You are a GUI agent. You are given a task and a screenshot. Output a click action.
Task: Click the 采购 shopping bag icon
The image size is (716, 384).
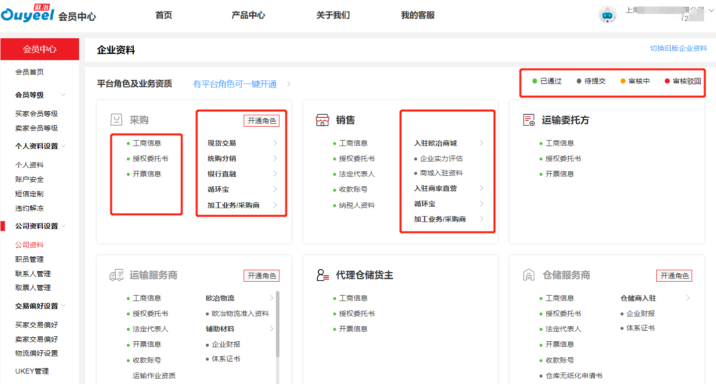coord(116,120)
